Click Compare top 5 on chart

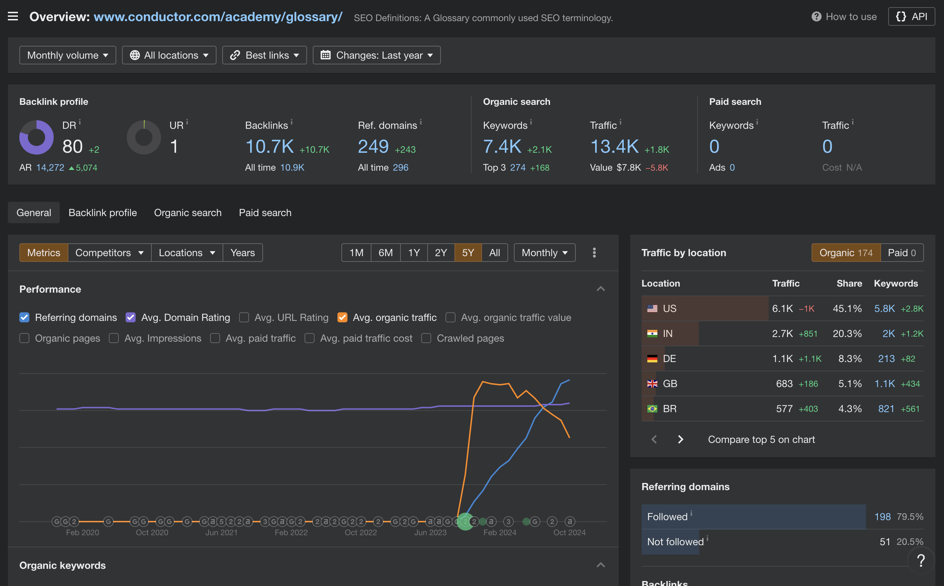click(x=761, y=439)
